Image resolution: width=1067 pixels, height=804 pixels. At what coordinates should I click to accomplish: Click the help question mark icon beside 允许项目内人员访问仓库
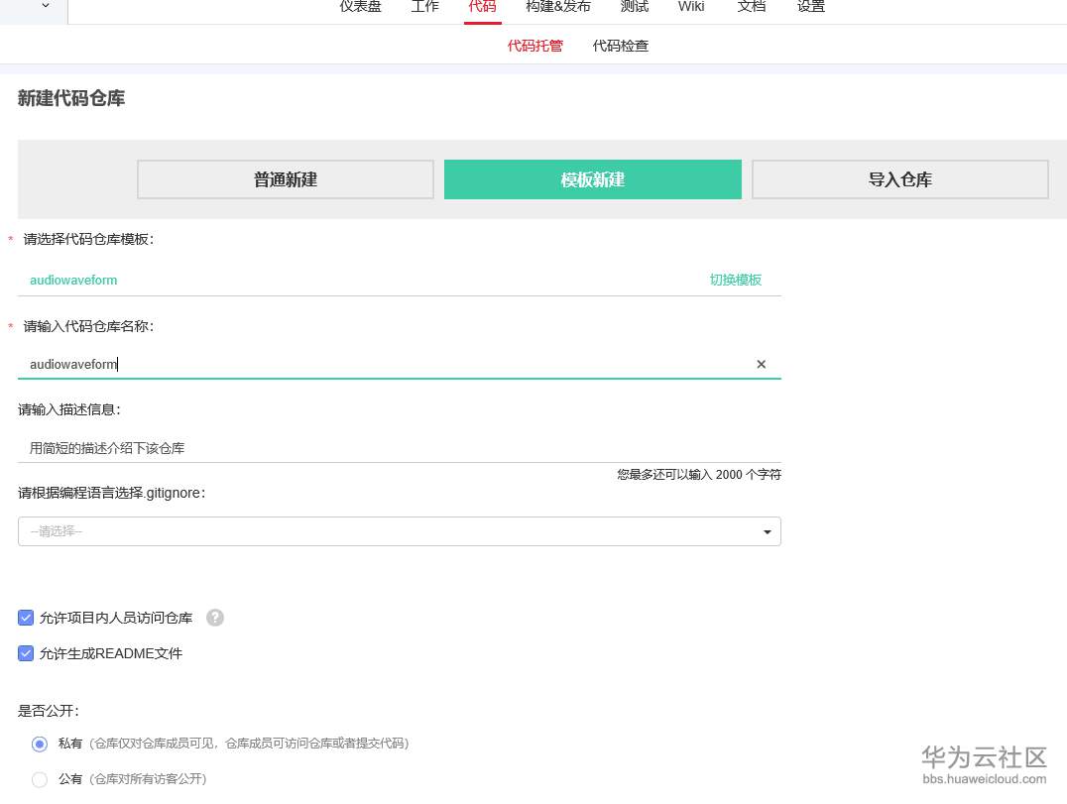coord(215,617)
